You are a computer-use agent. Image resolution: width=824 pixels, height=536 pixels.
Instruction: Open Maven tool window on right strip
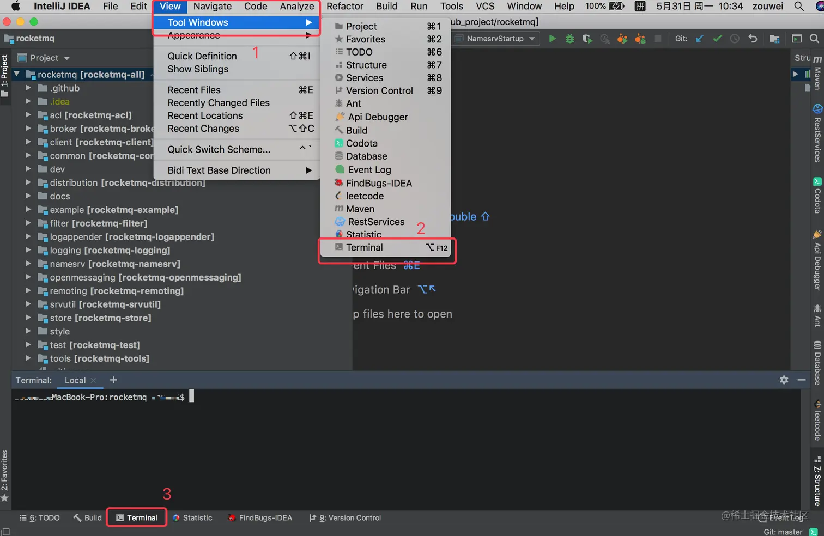817,74
